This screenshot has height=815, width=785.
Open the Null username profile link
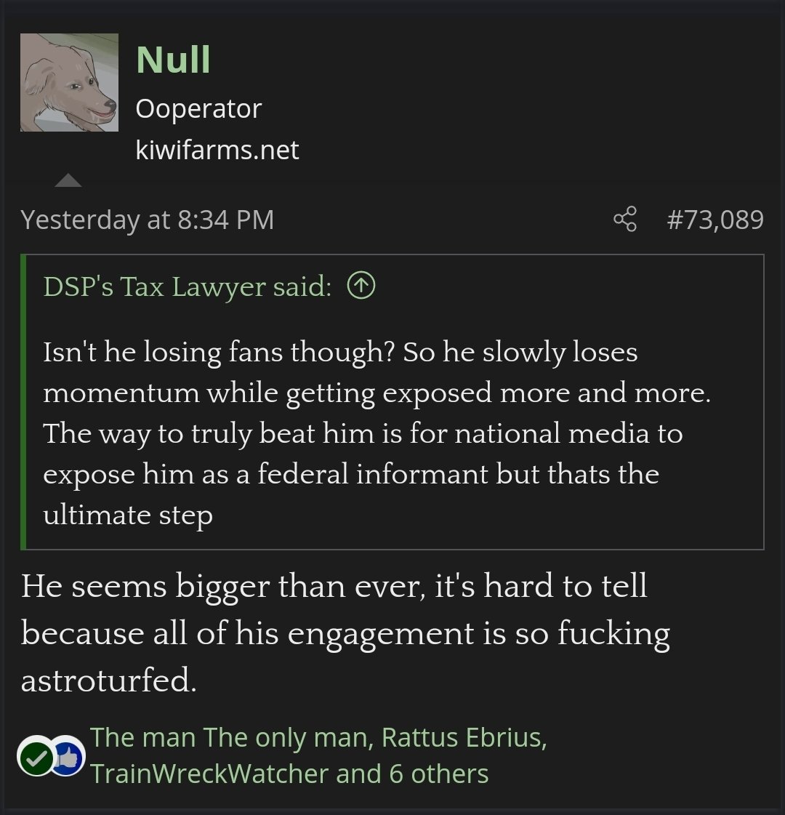(173, 60)
